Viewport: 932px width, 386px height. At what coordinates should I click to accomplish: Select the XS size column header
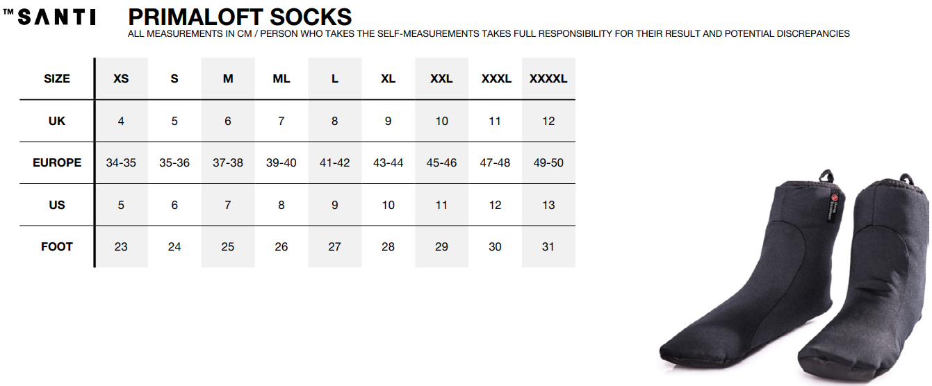point(121,78)
